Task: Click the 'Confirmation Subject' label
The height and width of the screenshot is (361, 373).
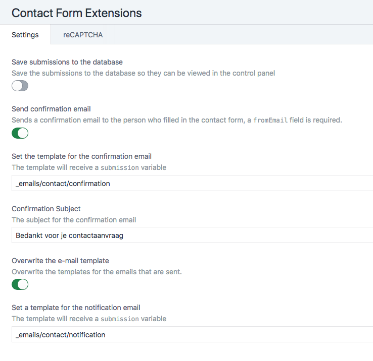Action: tap(46, 208)
